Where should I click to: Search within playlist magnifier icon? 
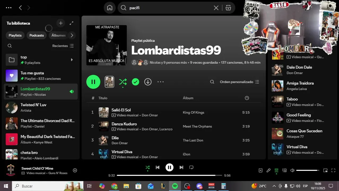[x=212, y=82]
